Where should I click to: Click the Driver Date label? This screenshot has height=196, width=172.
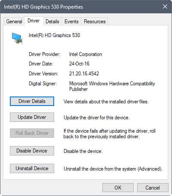coord(41,64)
